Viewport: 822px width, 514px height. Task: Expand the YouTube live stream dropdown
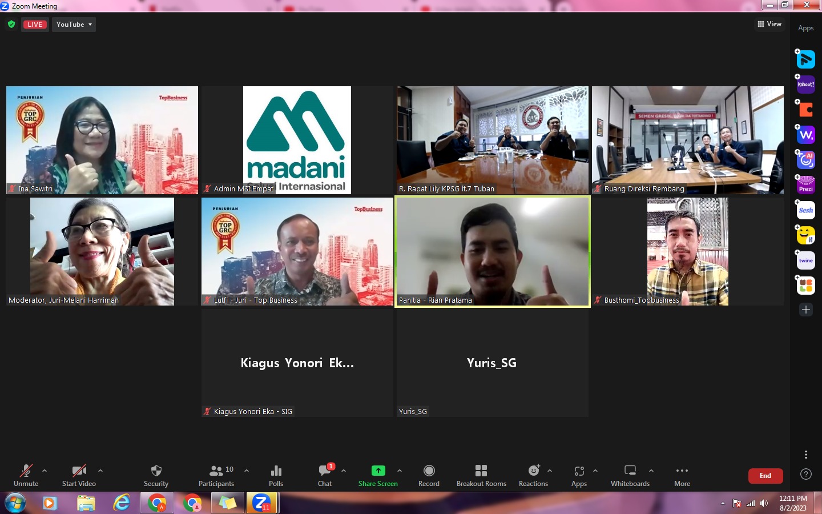point(74,25)
